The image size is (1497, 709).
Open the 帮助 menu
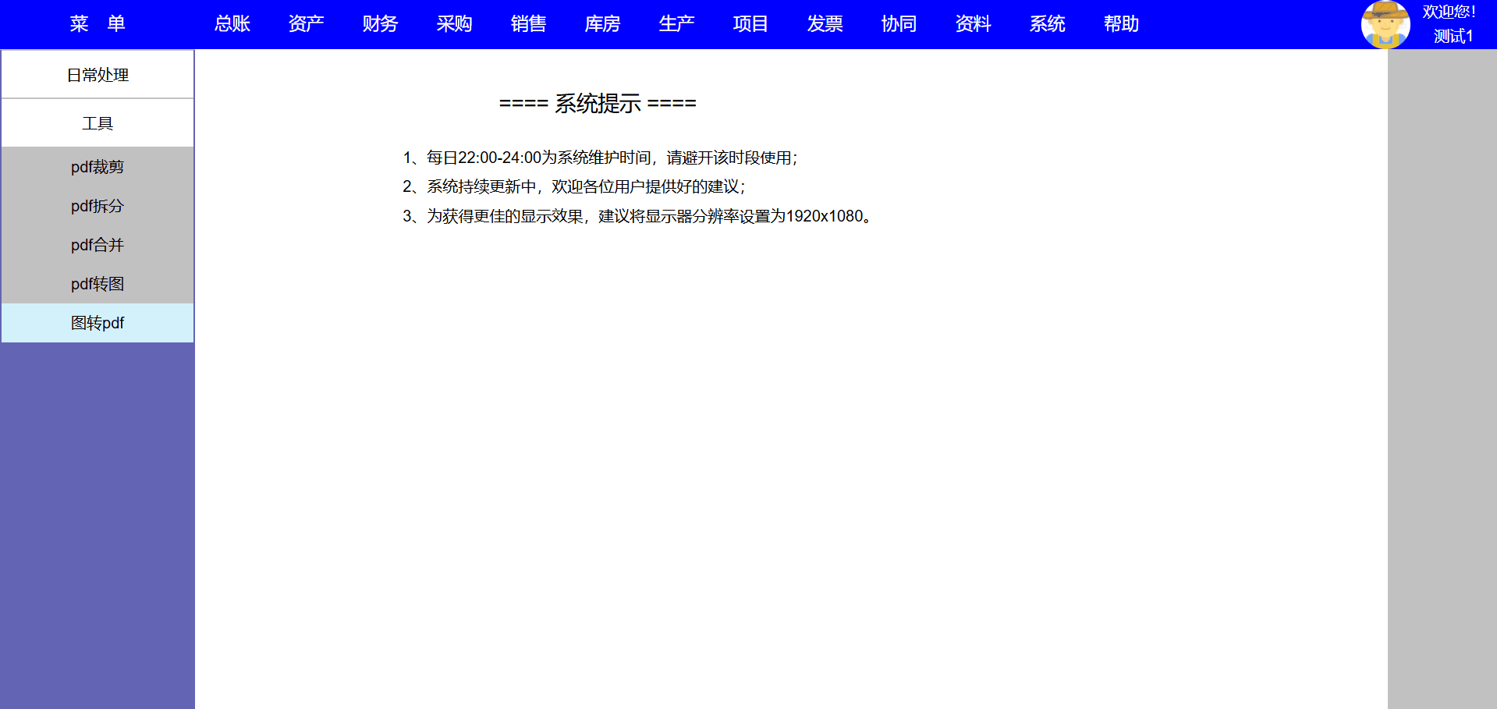point(1121,24)
